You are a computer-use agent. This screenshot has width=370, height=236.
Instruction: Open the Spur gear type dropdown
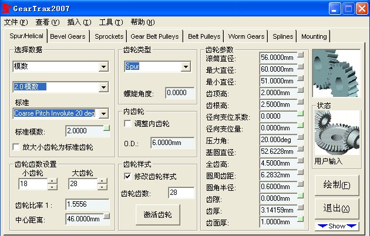point(186,67)
